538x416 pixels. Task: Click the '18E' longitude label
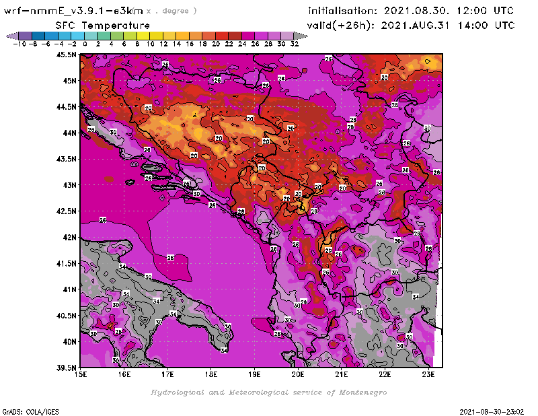coord(211,374)
